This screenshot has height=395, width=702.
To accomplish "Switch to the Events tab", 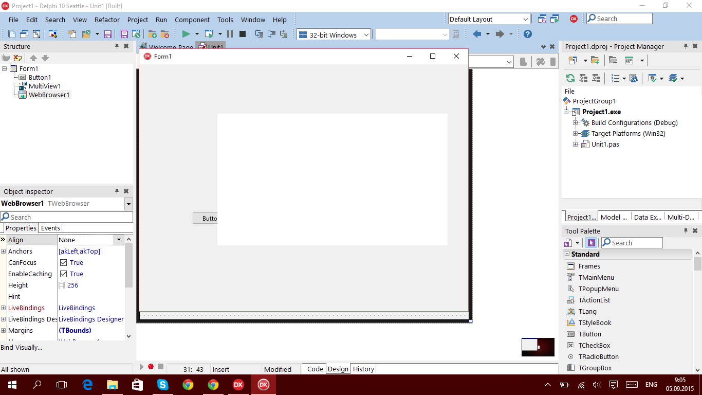I will 50,228.
